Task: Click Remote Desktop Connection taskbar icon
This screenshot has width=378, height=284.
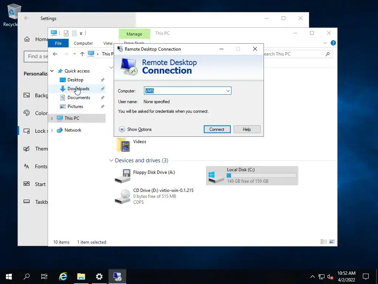Action: click(117, 276)
